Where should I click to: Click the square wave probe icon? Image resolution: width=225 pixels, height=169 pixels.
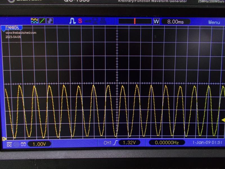tap(23, 144)
